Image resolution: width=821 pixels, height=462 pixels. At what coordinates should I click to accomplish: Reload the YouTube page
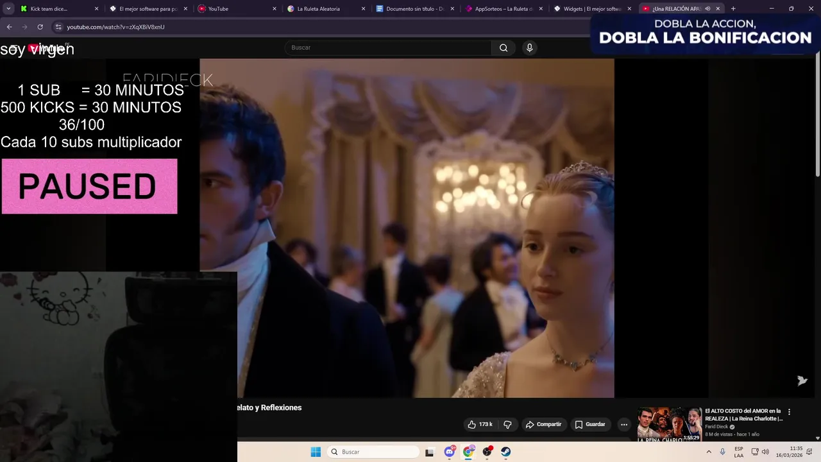click(40, 27)
